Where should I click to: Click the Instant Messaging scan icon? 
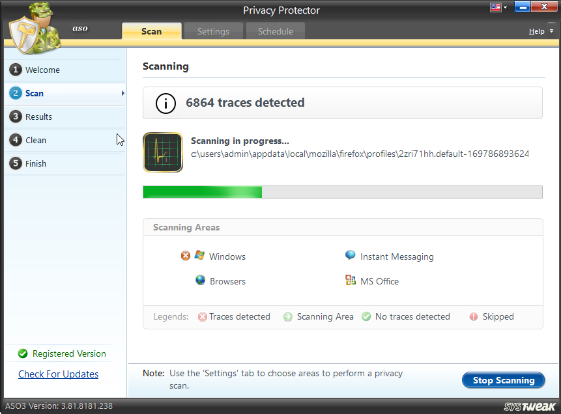pyautogui.click(x=350, y=256)
